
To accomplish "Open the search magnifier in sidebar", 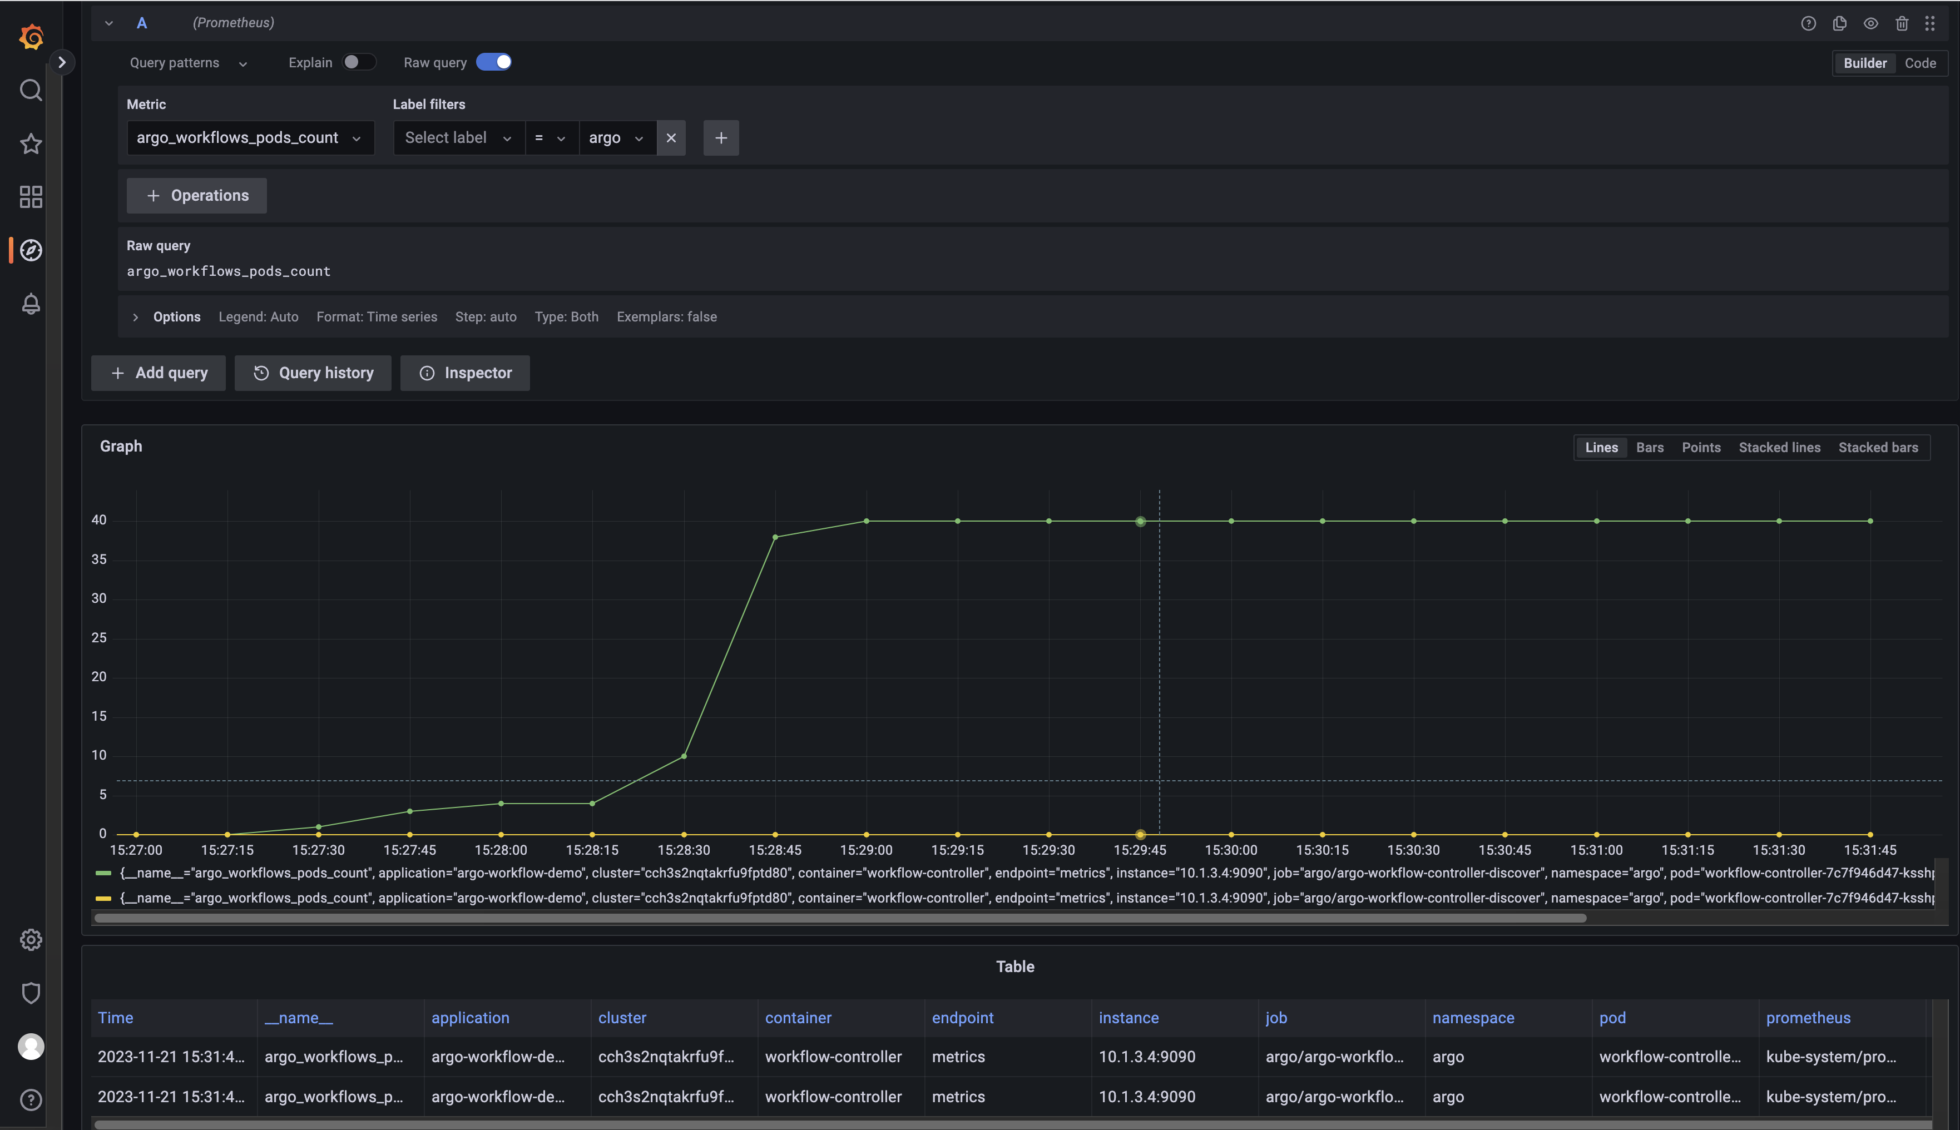I will tap(31, 90).
